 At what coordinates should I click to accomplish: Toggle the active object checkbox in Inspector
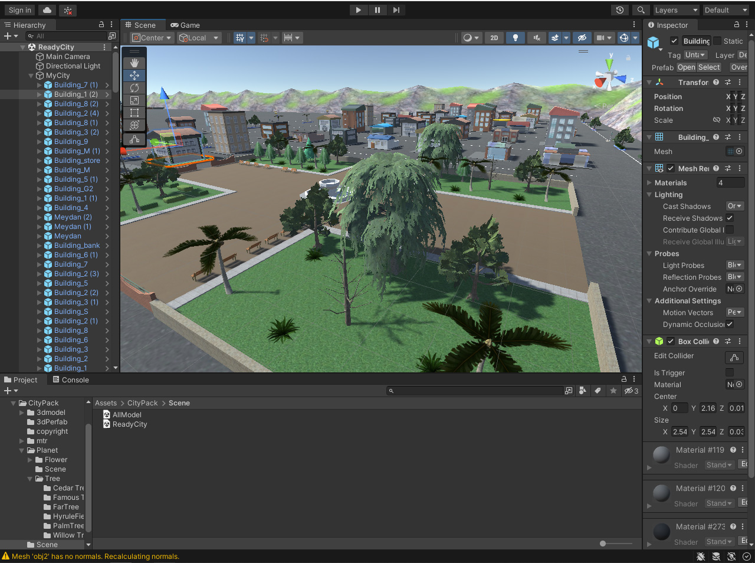coord(674,41)
